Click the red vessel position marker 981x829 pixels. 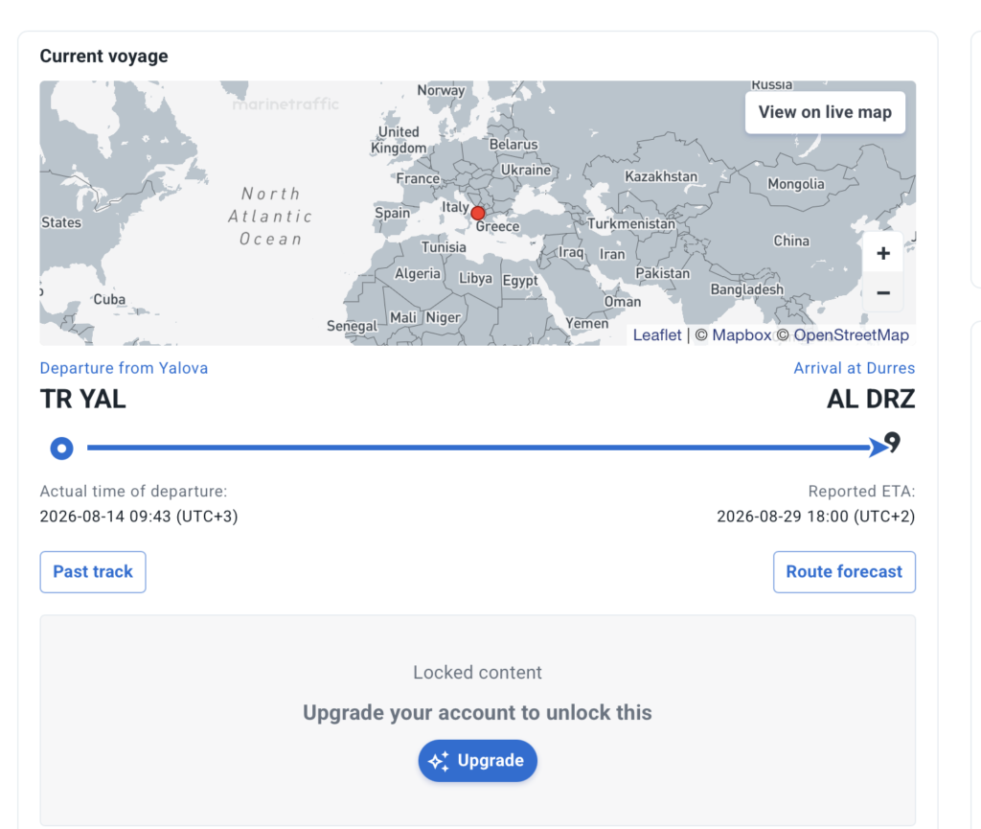click(x=478, y=214)
